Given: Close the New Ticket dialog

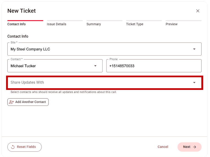Looking at the screenshot, I should point(198,11).
